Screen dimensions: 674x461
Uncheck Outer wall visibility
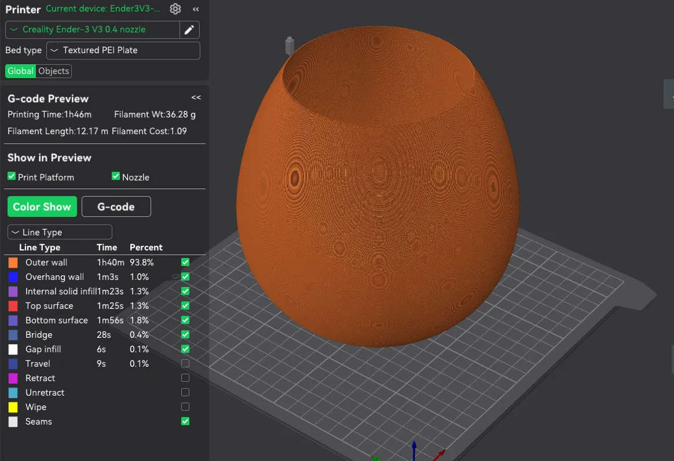[185, 262]
